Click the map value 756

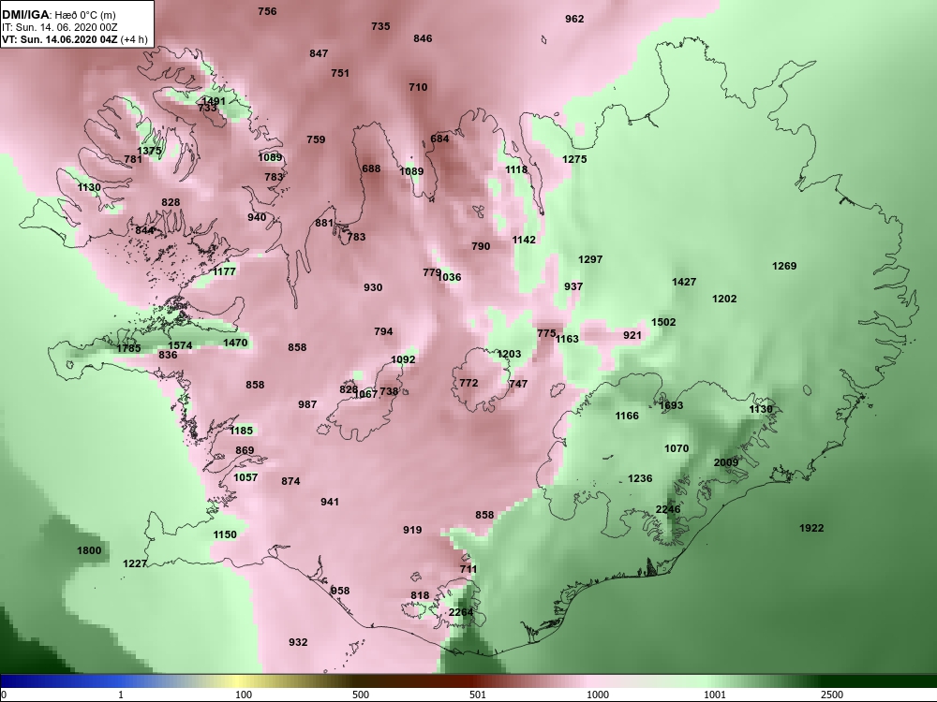(x=267, y=11)
